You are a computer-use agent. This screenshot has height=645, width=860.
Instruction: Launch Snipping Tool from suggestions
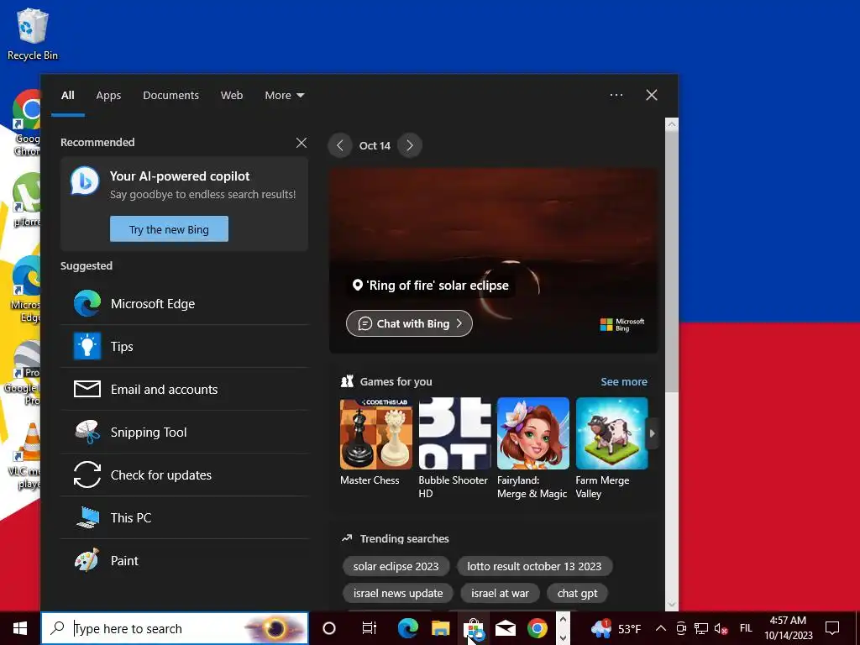tap(184, 432)
